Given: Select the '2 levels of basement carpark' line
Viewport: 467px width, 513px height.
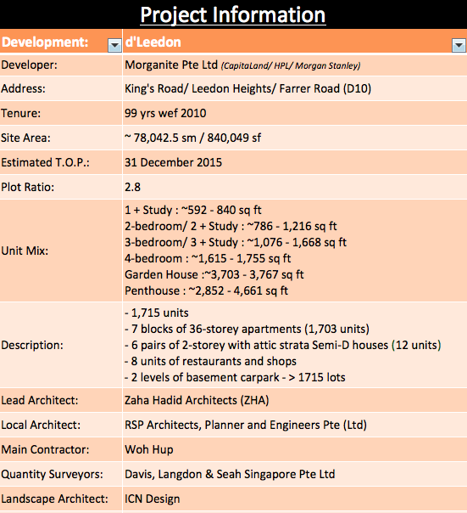Looking at the screenshot, I should (235, 377).
